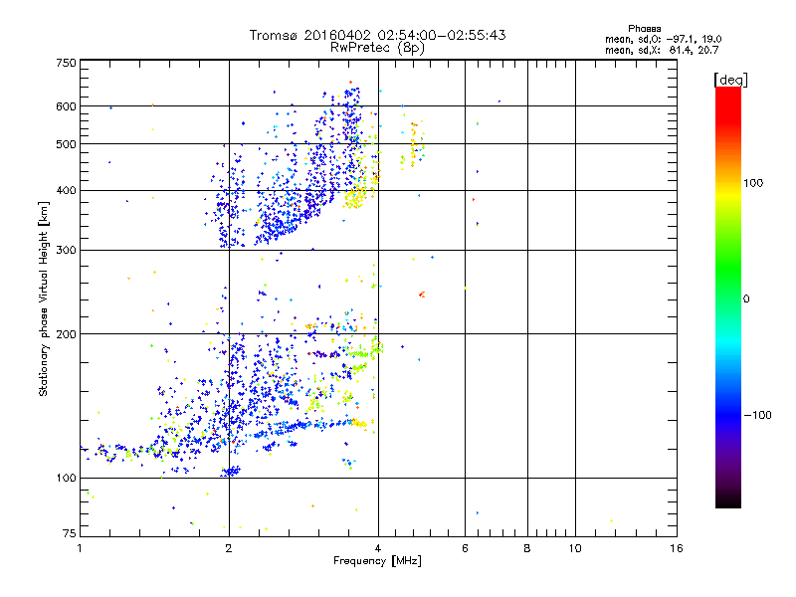Click the 'mean, sd,O: -97.1, 19.0' line

663,39
